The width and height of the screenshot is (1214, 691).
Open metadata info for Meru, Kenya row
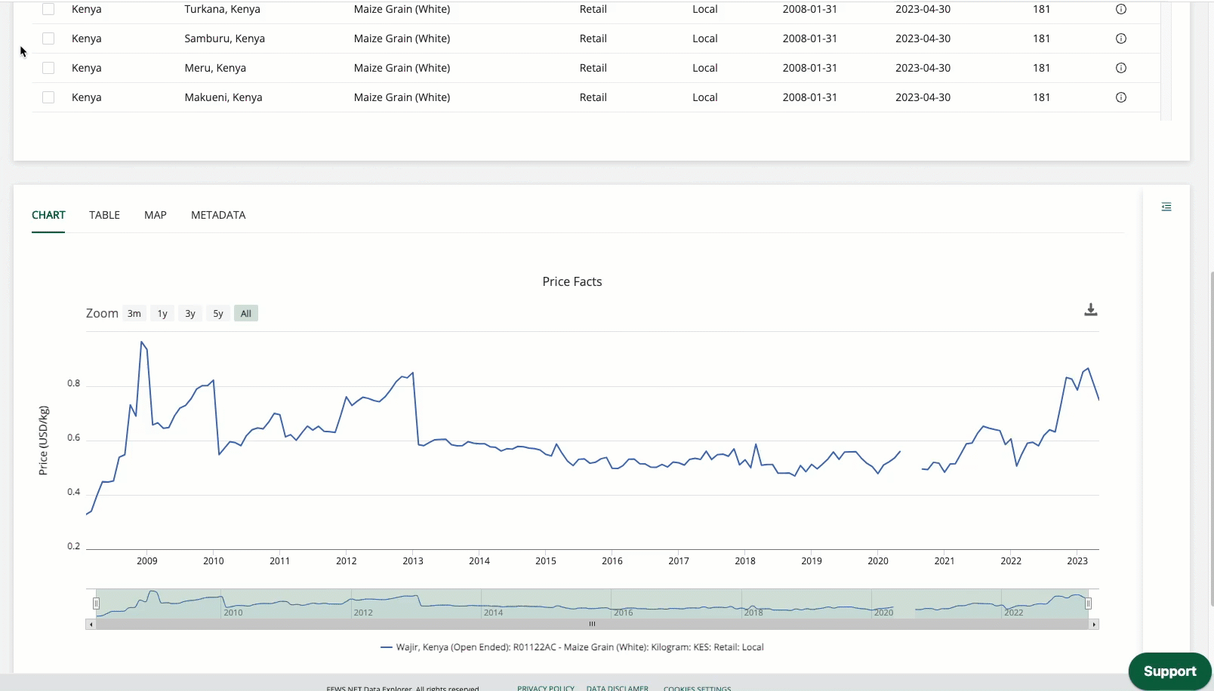1120,67
